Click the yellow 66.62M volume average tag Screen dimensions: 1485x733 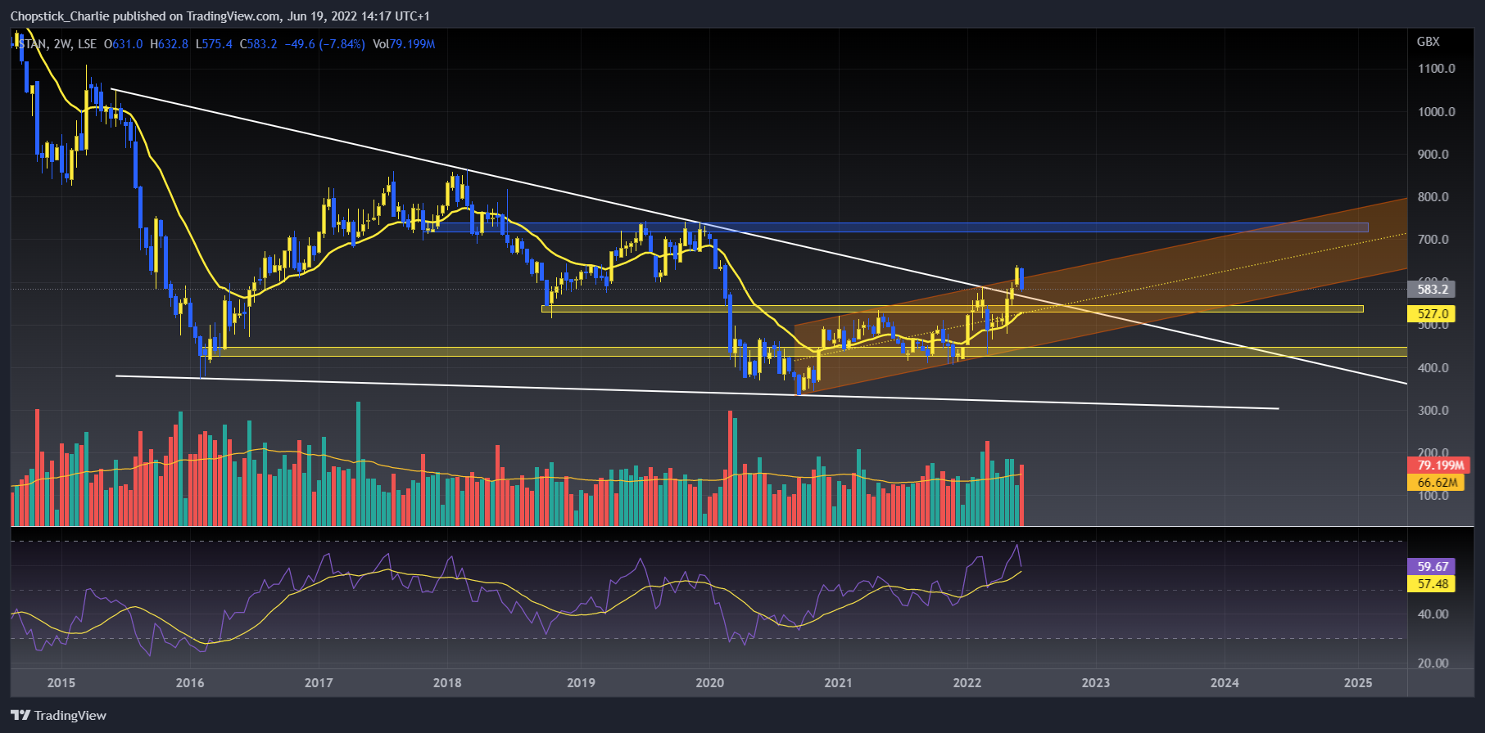(x=1436, y=483)
